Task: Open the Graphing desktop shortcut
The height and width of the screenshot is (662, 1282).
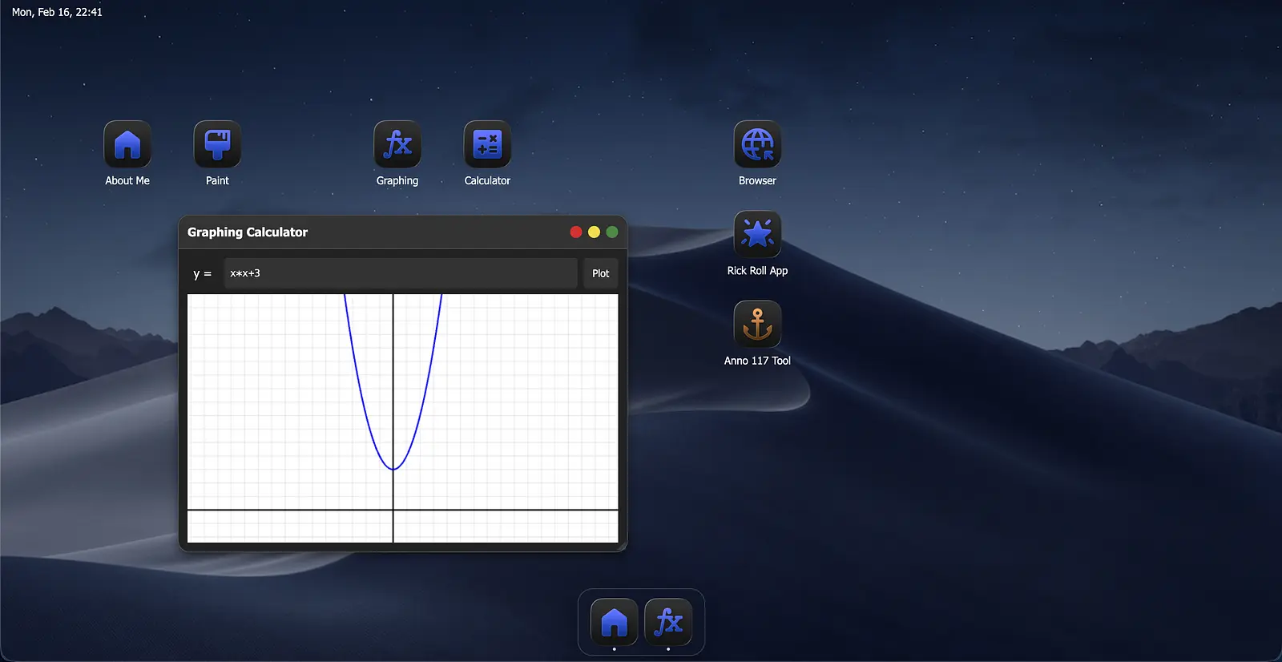Action: 397,145
